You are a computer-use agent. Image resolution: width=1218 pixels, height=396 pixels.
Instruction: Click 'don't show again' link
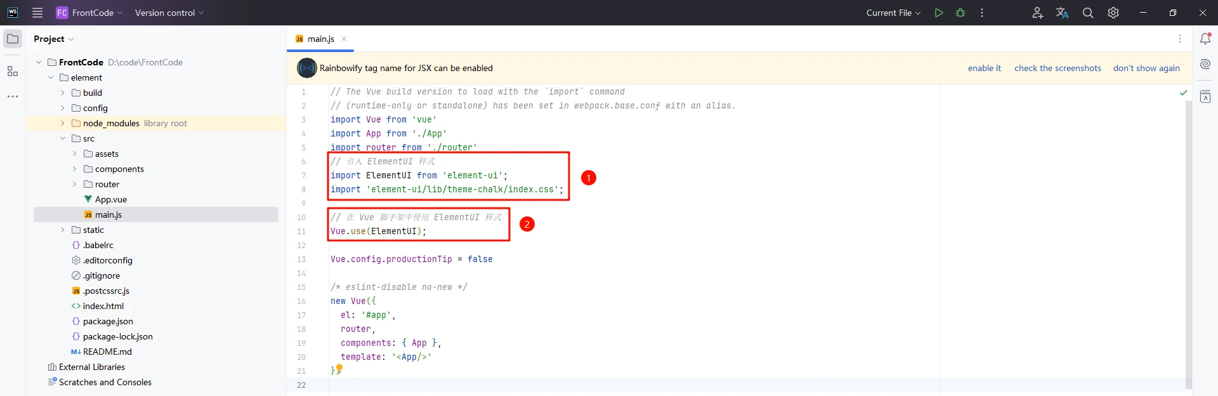point(1146,68)
